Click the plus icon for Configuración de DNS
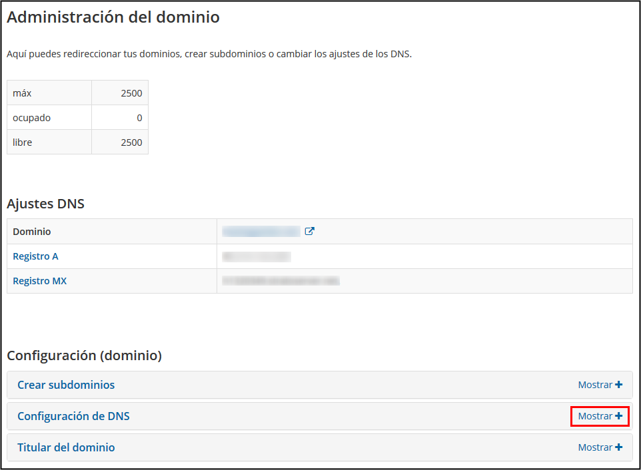641x470 pixels. click(x=619, y=416)
